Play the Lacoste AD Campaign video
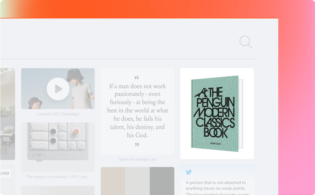This screenshot has width=315, height=195. (x=58, y=89)
